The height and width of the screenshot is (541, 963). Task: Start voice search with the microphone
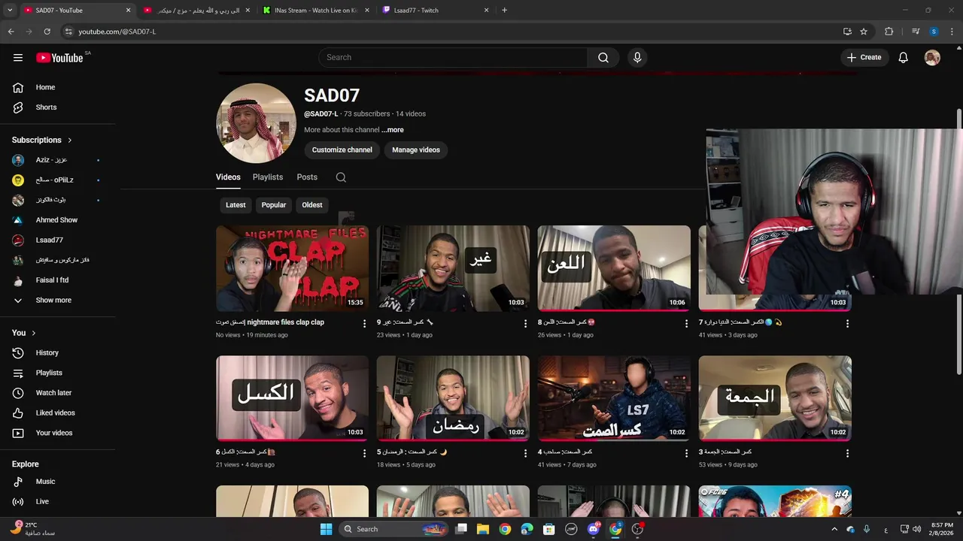(637, 57)
